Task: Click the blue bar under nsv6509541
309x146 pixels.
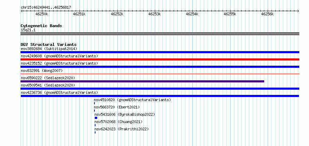Action: (x=160, y=89)
